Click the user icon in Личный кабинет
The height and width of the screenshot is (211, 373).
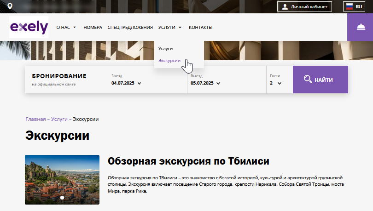point(285,7)
